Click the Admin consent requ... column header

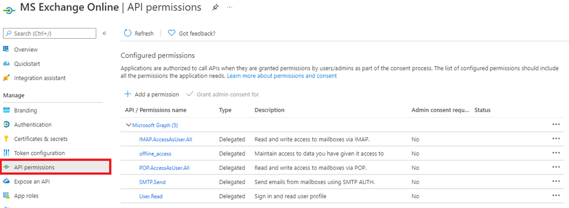[x=440, y=110]
